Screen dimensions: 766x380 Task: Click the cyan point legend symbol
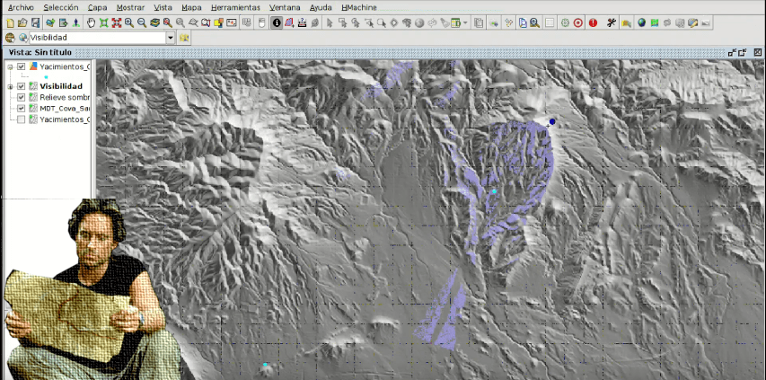(x=45, y=76)
